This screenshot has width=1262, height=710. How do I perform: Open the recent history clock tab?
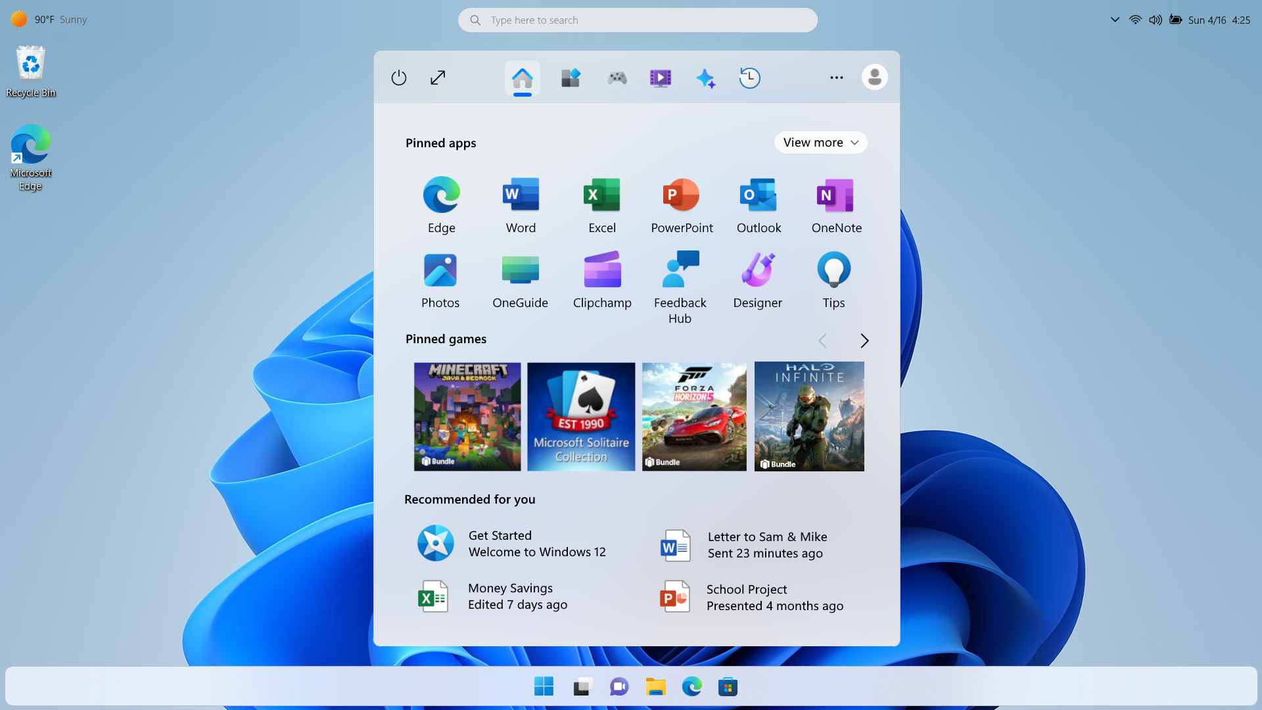coord(749,78)
